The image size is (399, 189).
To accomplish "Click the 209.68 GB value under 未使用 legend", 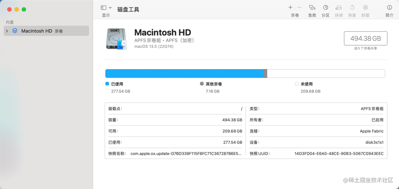I will 311,91.
